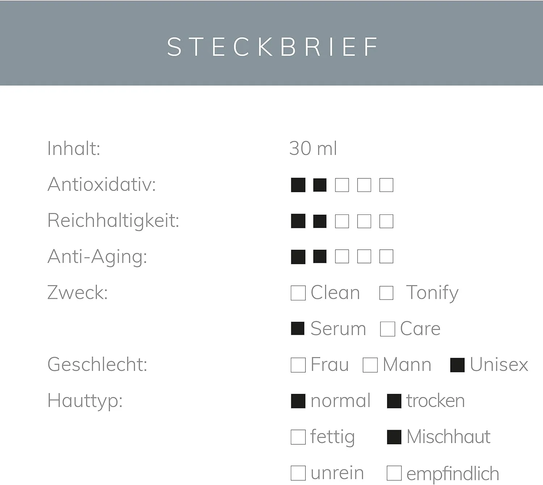Check the empfindlich checkbox
The width and height of the screenshot is (543, 485).
click(394, 473)
